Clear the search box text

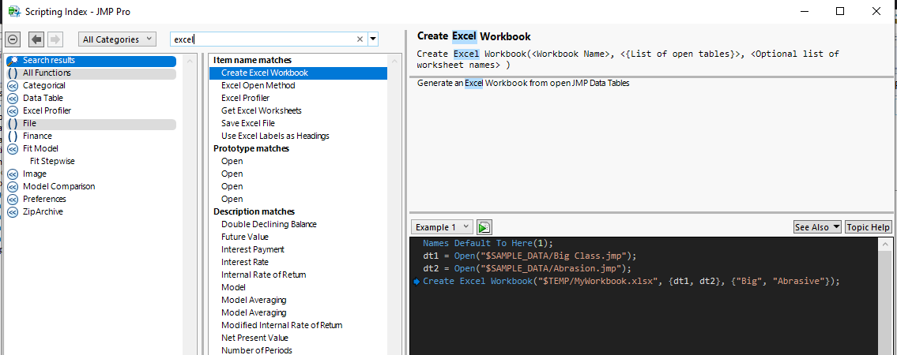pos(360,39)
